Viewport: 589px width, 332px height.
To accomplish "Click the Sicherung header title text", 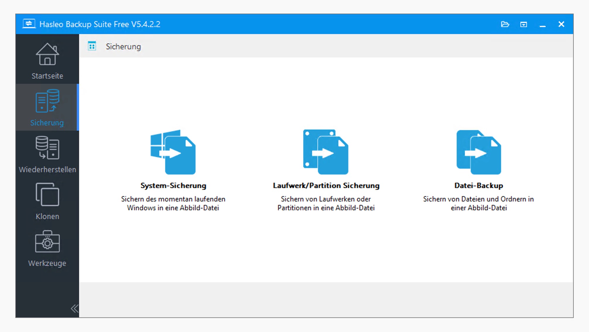I will click(123, 47).
